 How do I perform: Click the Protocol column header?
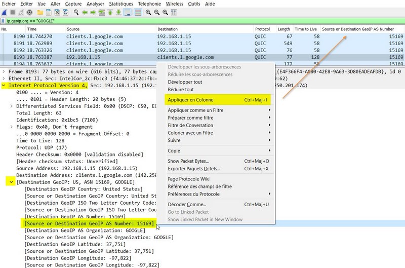point(263,29)
